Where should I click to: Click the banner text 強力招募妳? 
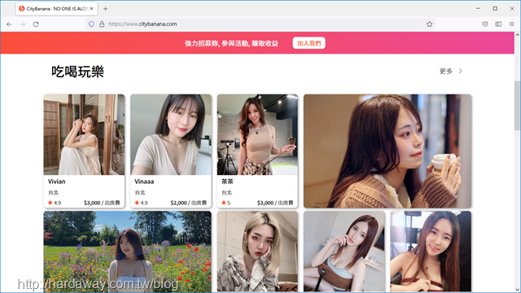coord(202,43)
